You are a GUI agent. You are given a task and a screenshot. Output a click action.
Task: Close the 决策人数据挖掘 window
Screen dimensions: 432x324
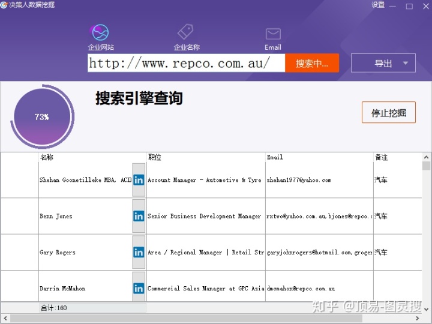426,6
